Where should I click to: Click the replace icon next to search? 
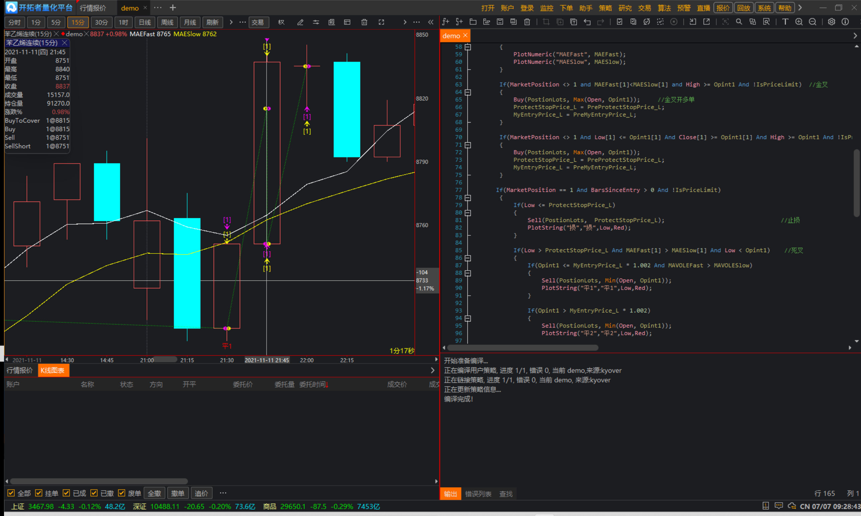752,22
